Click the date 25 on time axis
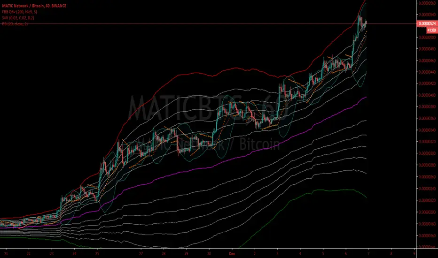 click(x=97, y=253)
